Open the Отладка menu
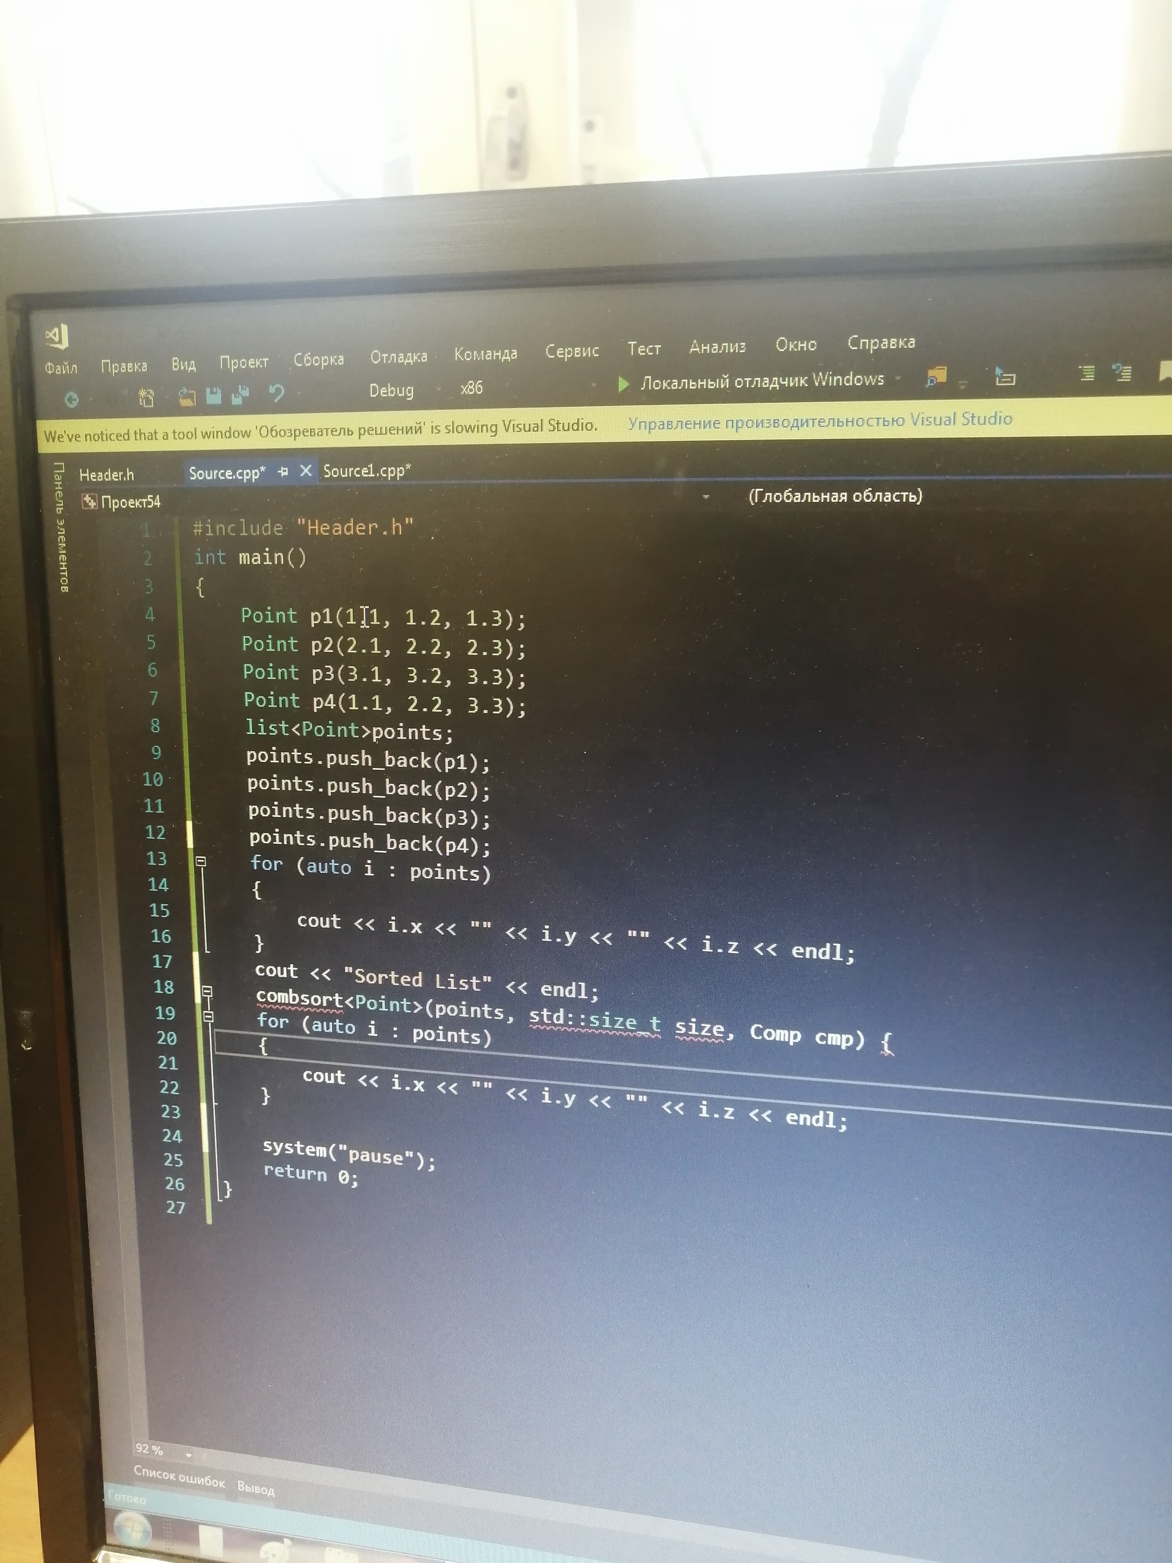The width and height of the screenshot is (1172, 1563). click(x=399, y=357)
